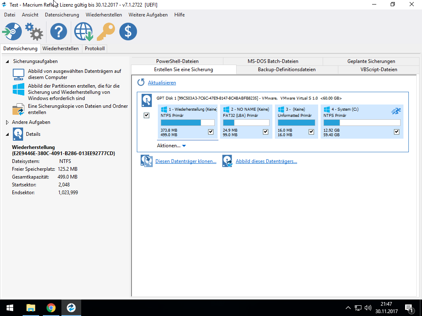
Task: Click Abbild dieses Datenträgers link
Action: pyautogui.click(x=267, y=161)
